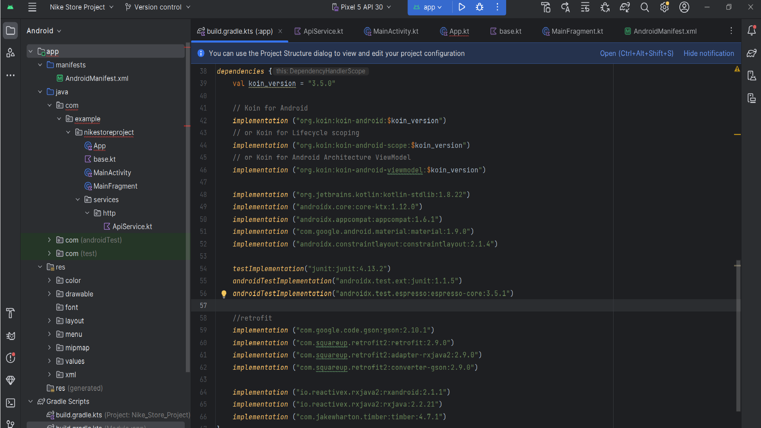This screenshot has height=428, width=761.
Task: Collapse Gradle Scripts node
Action: tap(31, 402)
